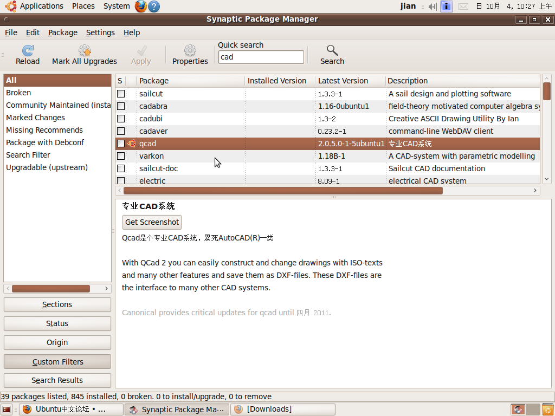The width and height of the screenshot is (555, 416).
Task: Switch to the Sections filter view
Action: [57, 304]
